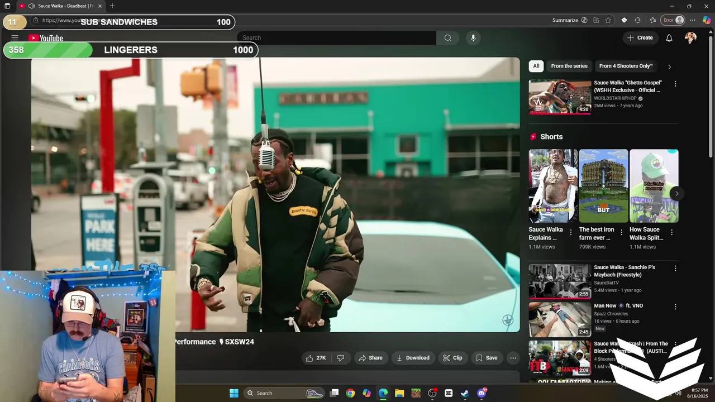
Task: Select the From 4 Shooters Only chip
Action: click(x=626, y=66)
